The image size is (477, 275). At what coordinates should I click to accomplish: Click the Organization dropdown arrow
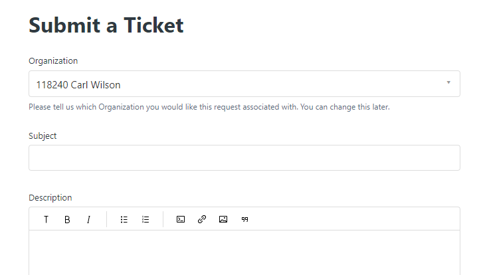448,83
